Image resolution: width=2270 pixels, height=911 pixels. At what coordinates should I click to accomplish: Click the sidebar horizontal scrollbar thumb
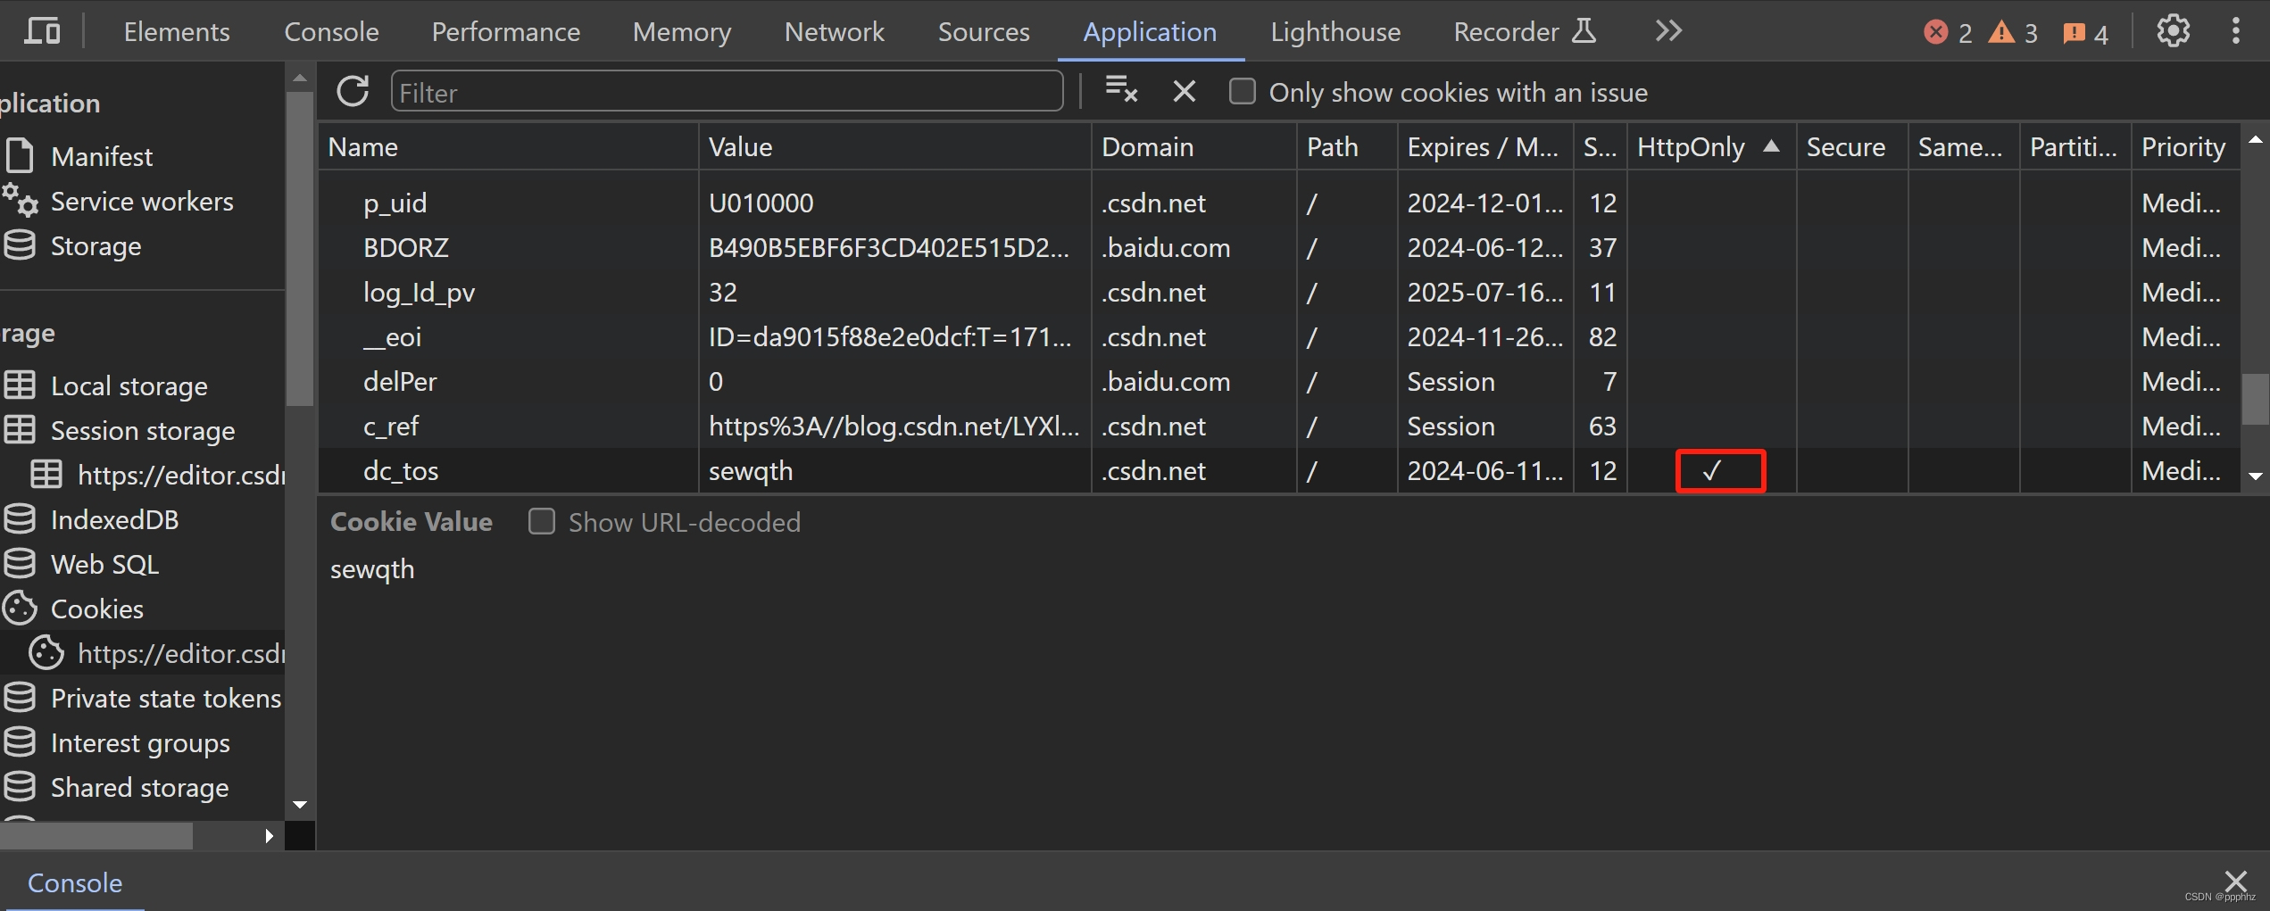96,836
